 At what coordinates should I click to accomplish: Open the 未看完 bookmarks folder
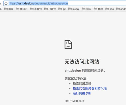pyautogui.click(x=36, y=9)
